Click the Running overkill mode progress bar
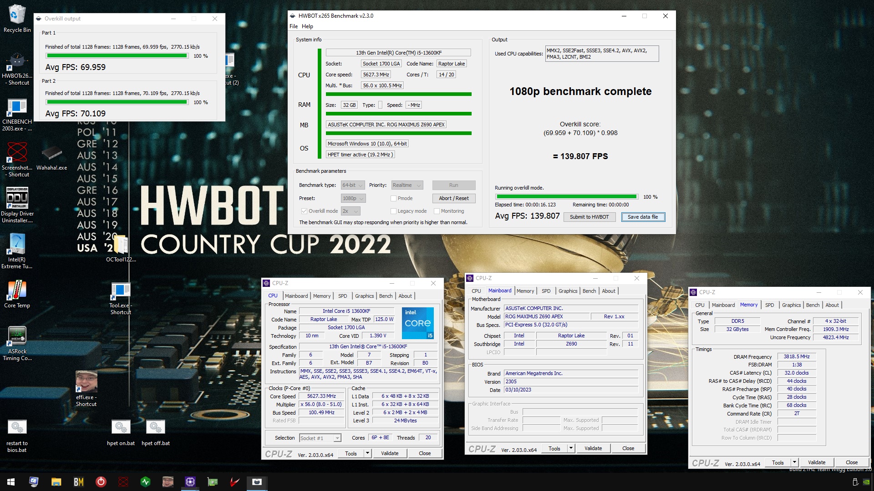 [566, 197]
